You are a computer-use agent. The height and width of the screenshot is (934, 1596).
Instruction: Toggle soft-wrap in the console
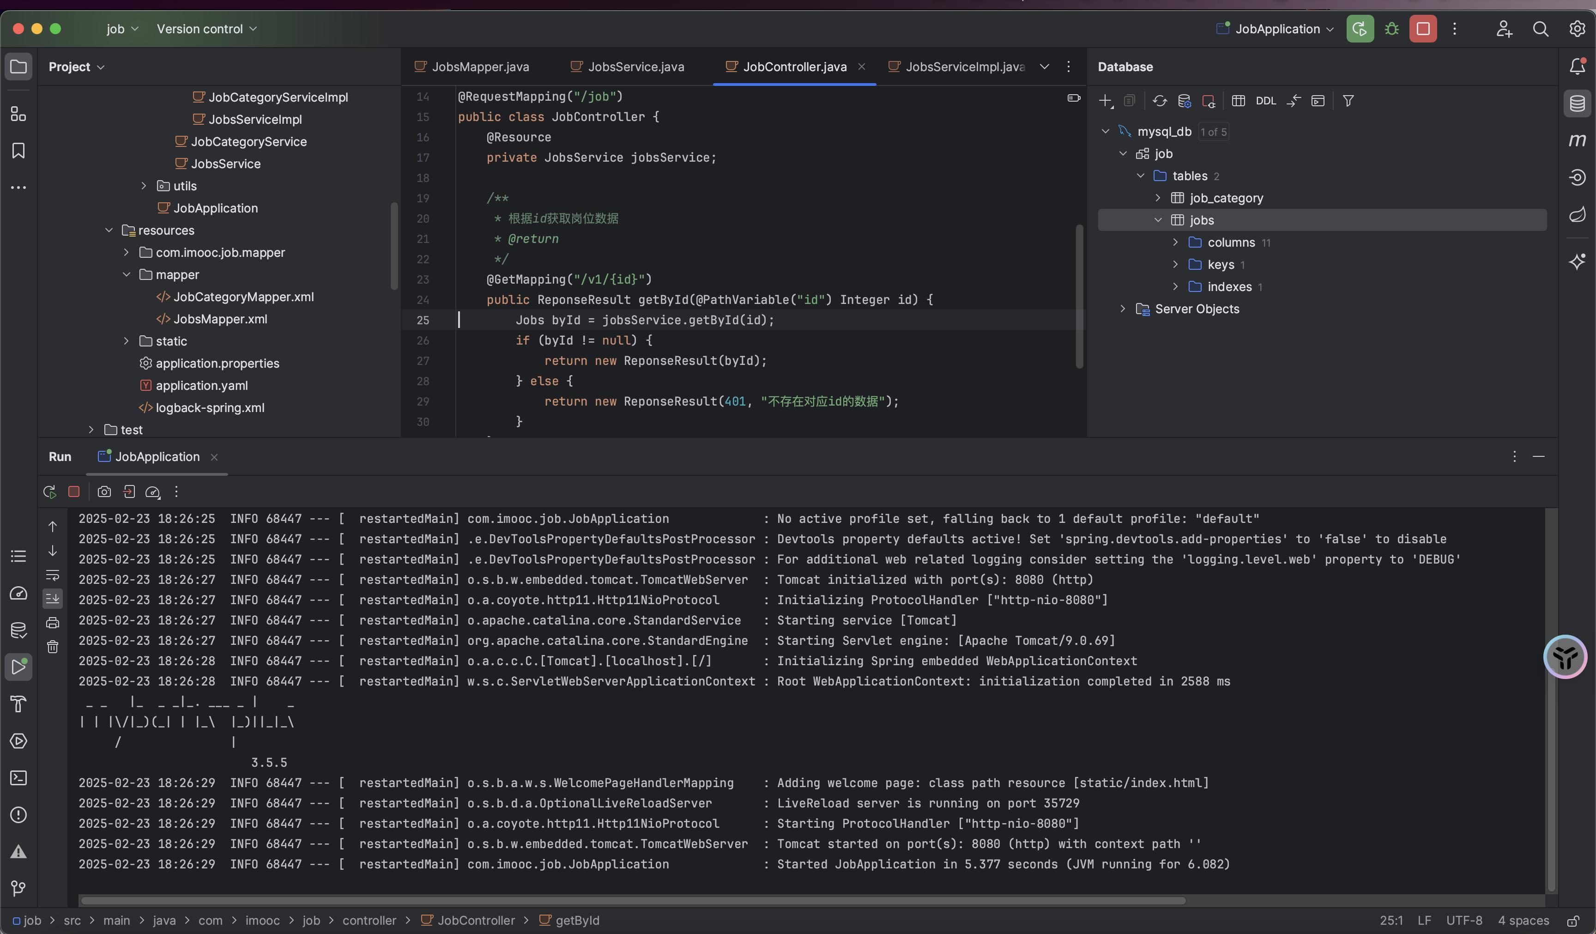click(53, 576)
